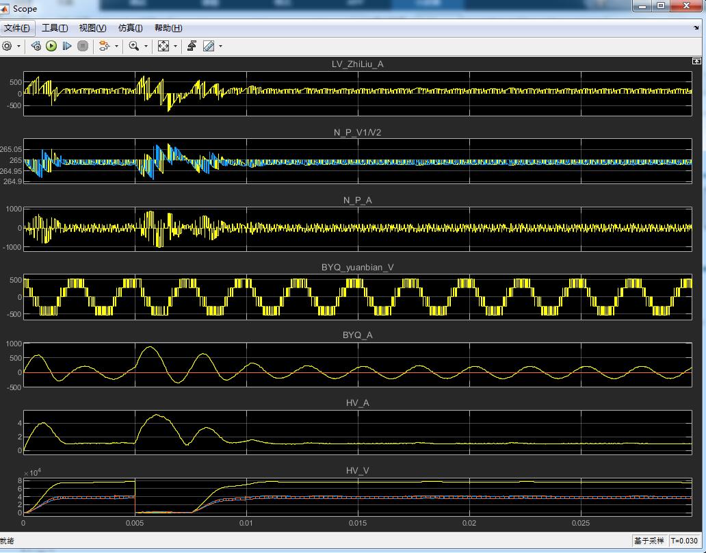The height and width of the screenshot is (553, 706).
Task: Click the highlight Simulink block icon
Action: 104,46
